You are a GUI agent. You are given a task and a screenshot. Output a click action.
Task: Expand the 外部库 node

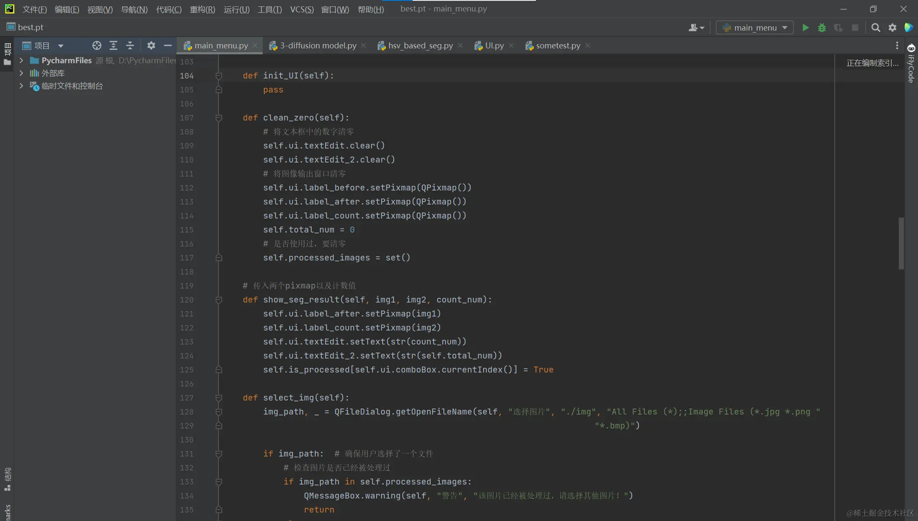[x=21, y=73]
